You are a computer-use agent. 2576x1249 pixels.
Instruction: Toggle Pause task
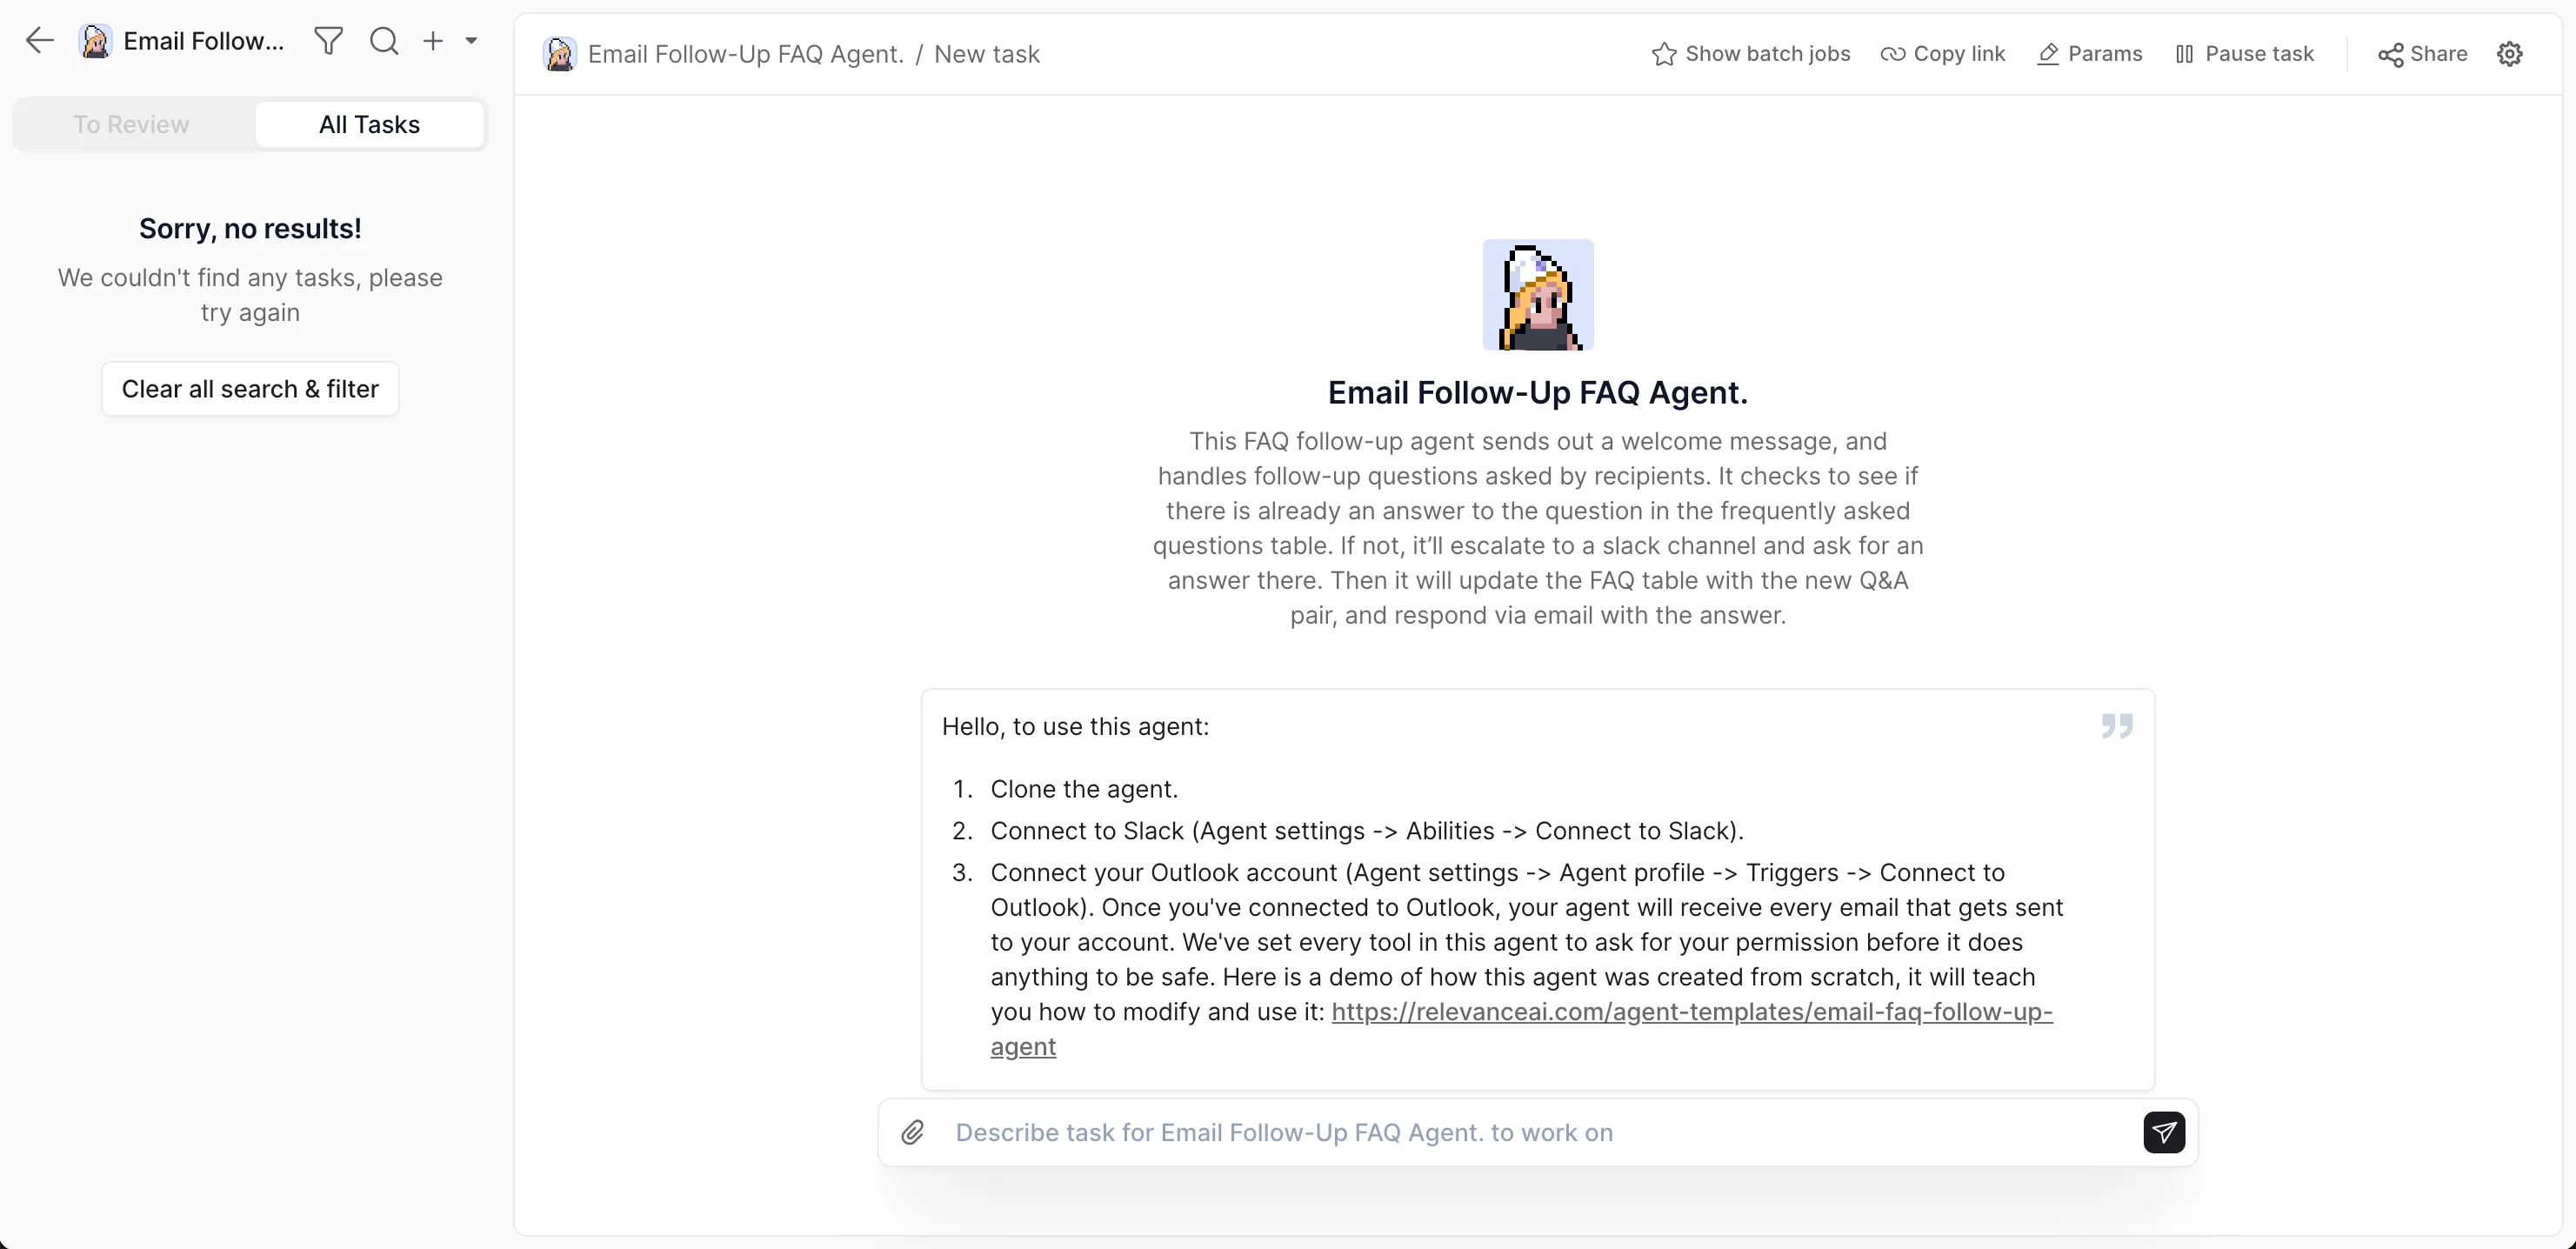(x=2244, y=54)
